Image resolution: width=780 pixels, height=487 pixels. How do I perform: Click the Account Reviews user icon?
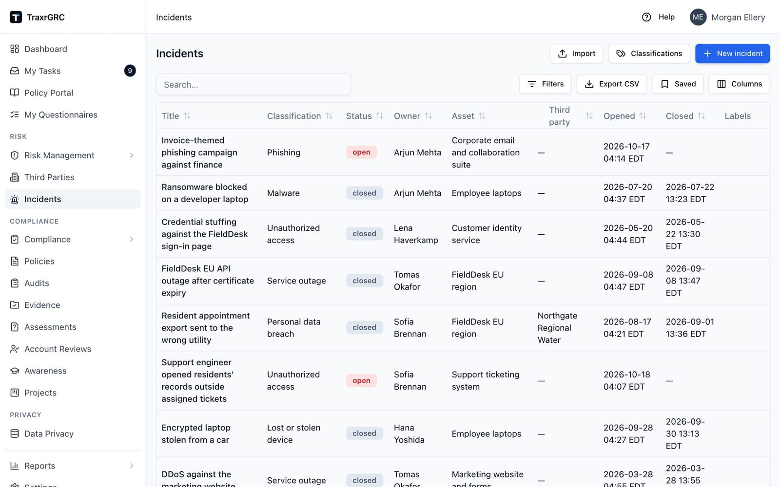15,349
